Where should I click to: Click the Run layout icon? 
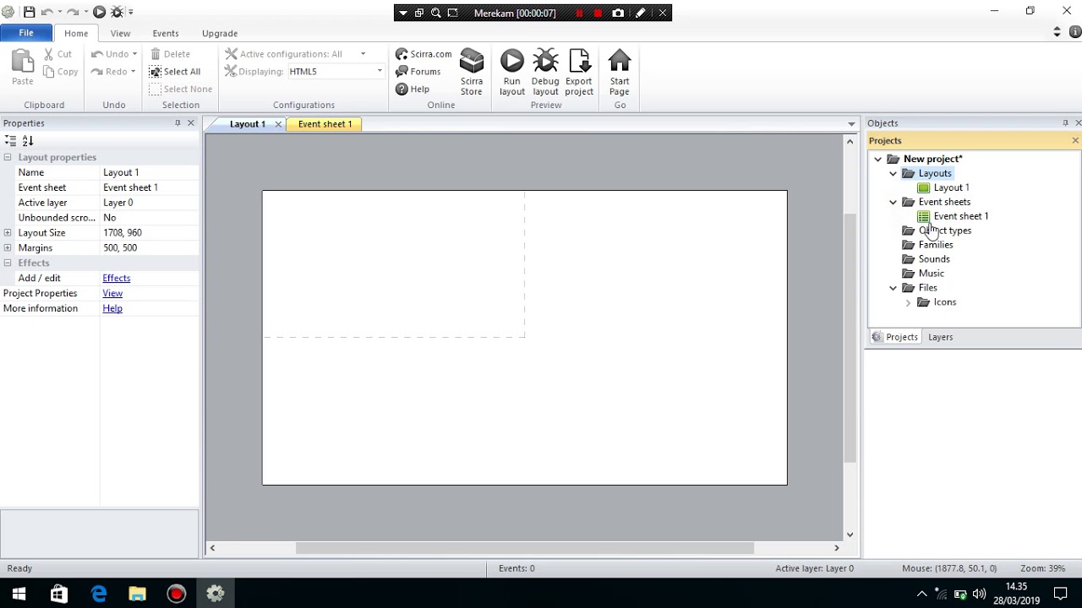click(x=511, y=73)
